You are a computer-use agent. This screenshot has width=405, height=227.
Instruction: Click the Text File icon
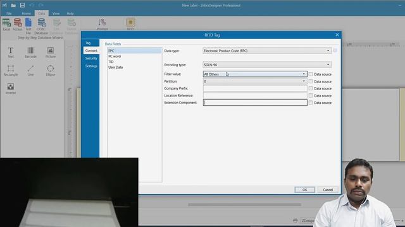tap(28, 26)
